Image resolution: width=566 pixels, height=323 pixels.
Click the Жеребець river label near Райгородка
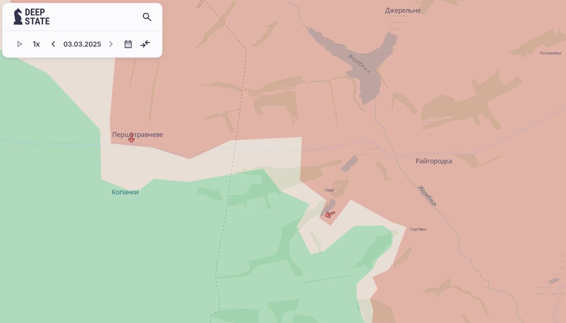[427, 196]
